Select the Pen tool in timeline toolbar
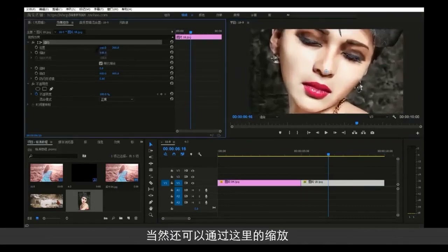448x252 pixels. tap(151, 202)
